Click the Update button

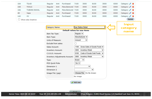click(x=130, y=19)
